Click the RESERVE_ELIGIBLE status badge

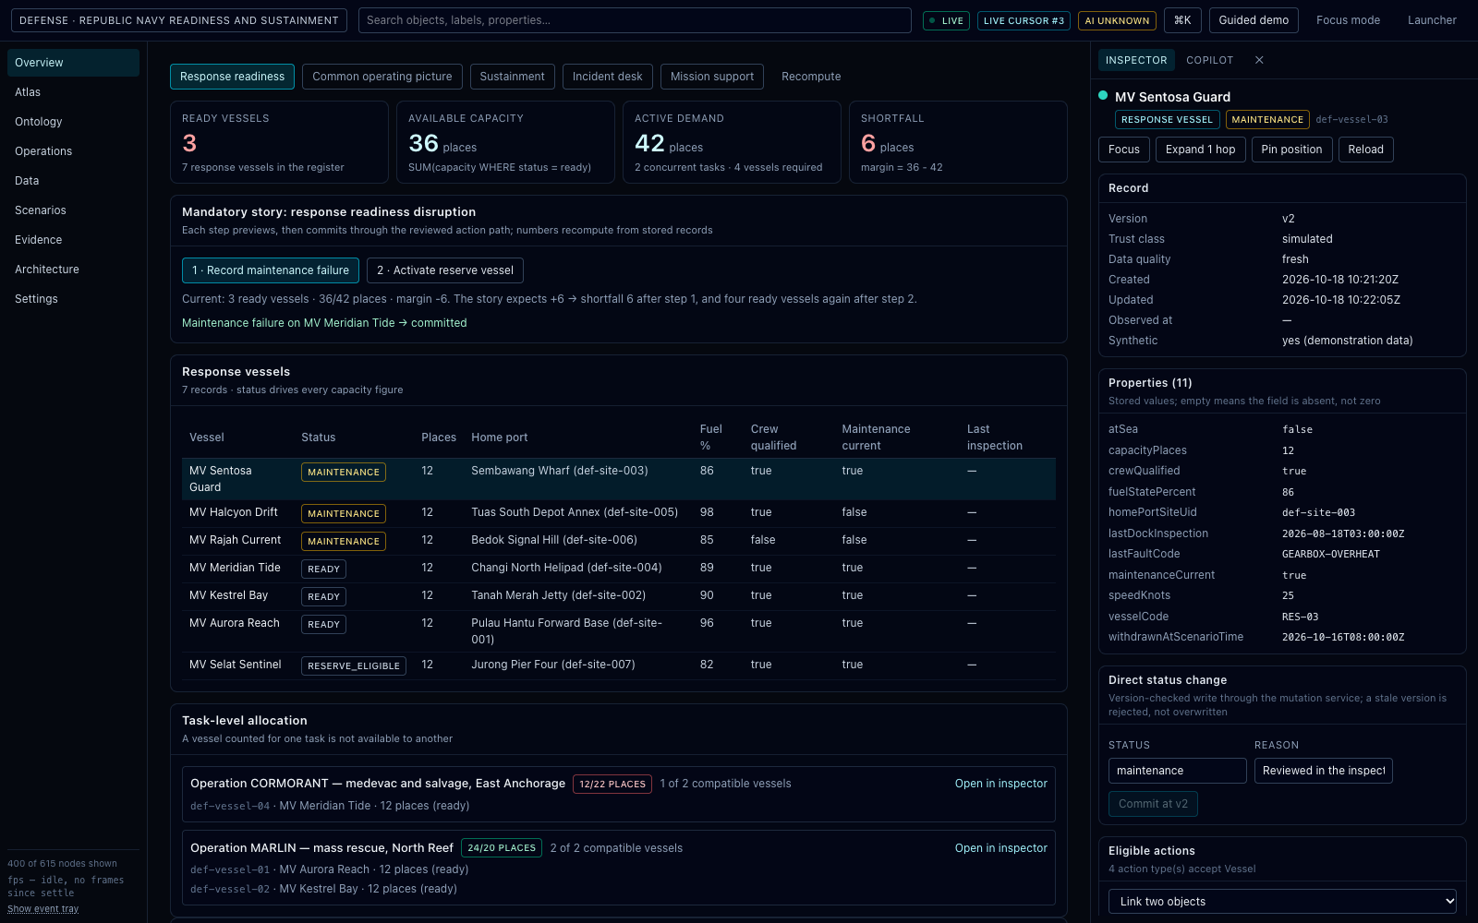tap(354, 665)
